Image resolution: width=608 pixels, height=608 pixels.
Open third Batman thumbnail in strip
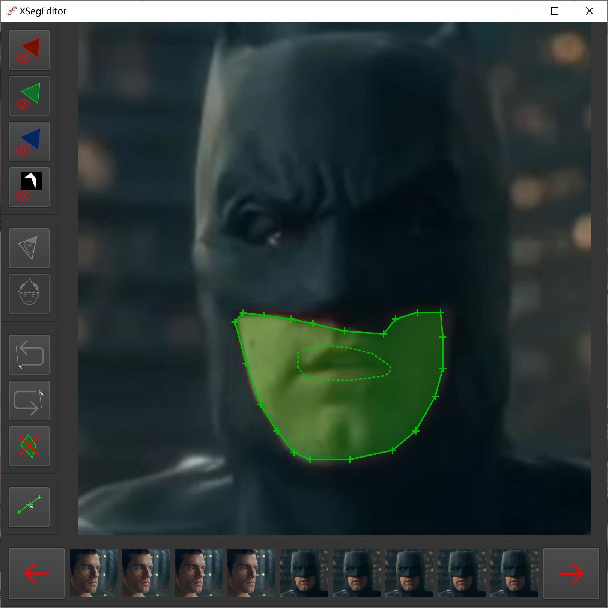click(x=409, y=573)
